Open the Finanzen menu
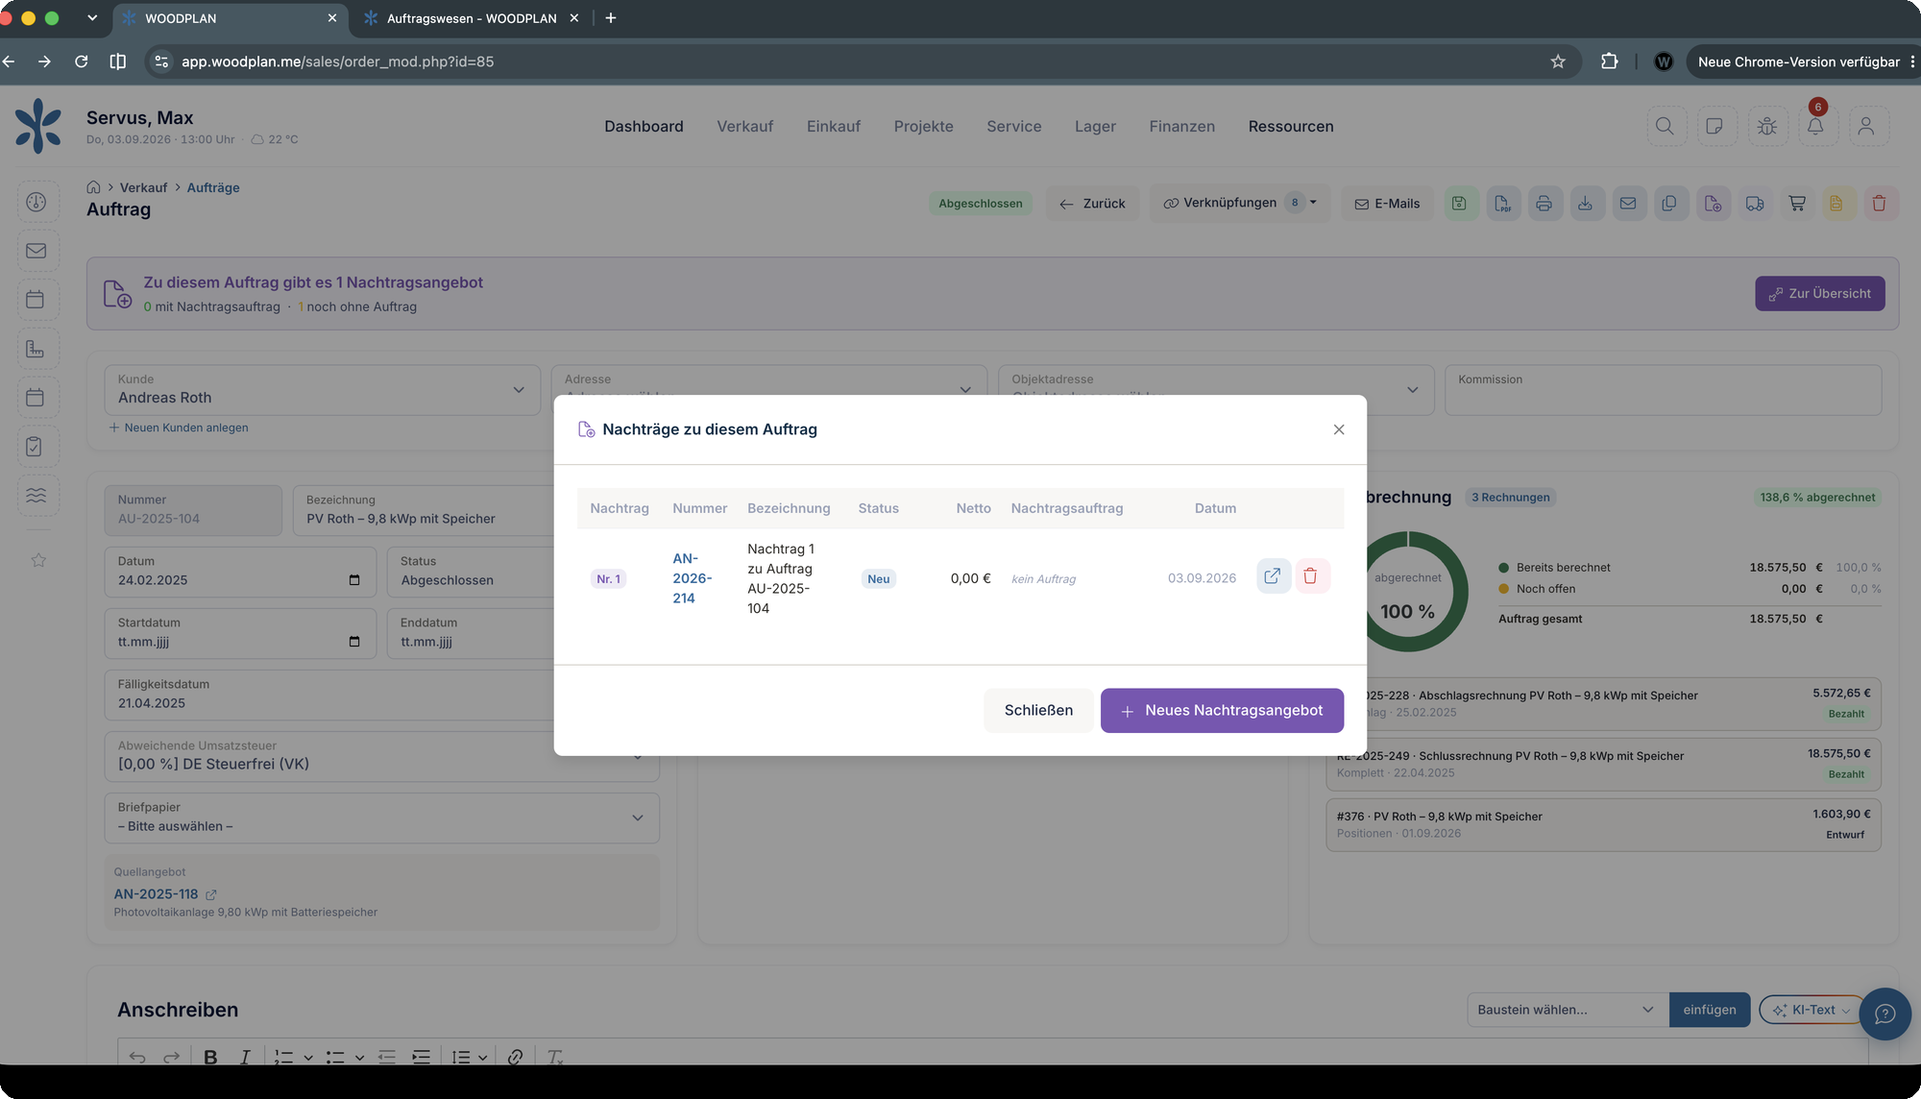 tap(1181, 126)
